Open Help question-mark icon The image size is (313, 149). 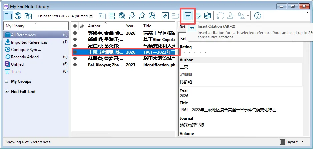pyautogui.click(x=258, y=16)
